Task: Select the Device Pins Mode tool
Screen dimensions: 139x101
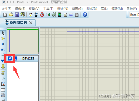Action: (3, 79)
